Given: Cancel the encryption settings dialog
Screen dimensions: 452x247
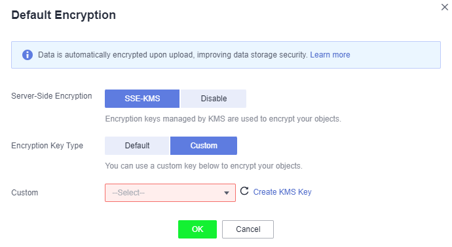Looking at the screenshot, I should click(x=248, y=229).
